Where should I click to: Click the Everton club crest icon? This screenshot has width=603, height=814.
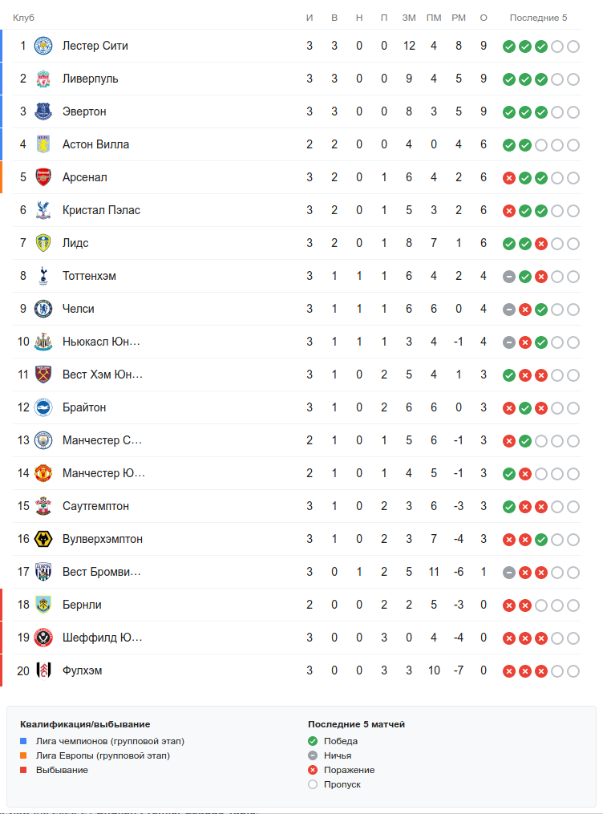click(43, 111)
